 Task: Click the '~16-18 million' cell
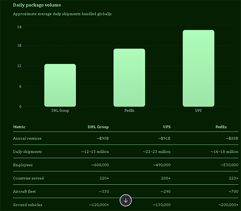tap(225, 152)
